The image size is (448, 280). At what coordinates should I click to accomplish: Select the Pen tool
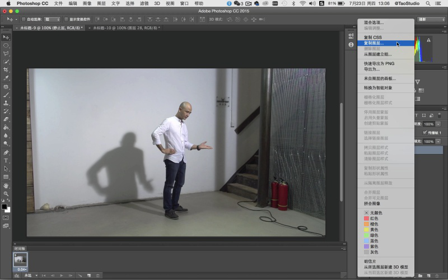tap(6, 152)
